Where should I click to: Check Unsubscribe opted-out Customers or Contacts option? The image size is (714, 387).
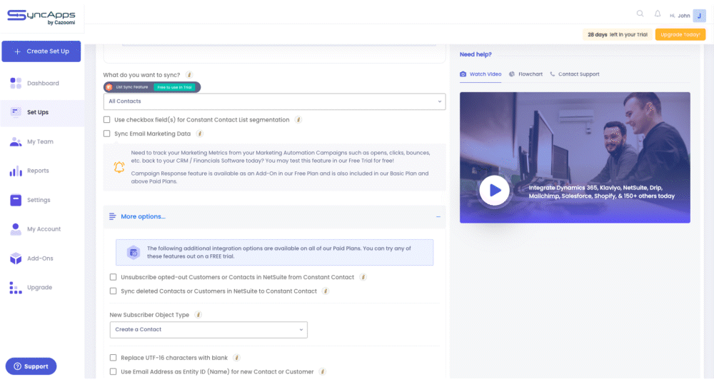tap(113, 277)
